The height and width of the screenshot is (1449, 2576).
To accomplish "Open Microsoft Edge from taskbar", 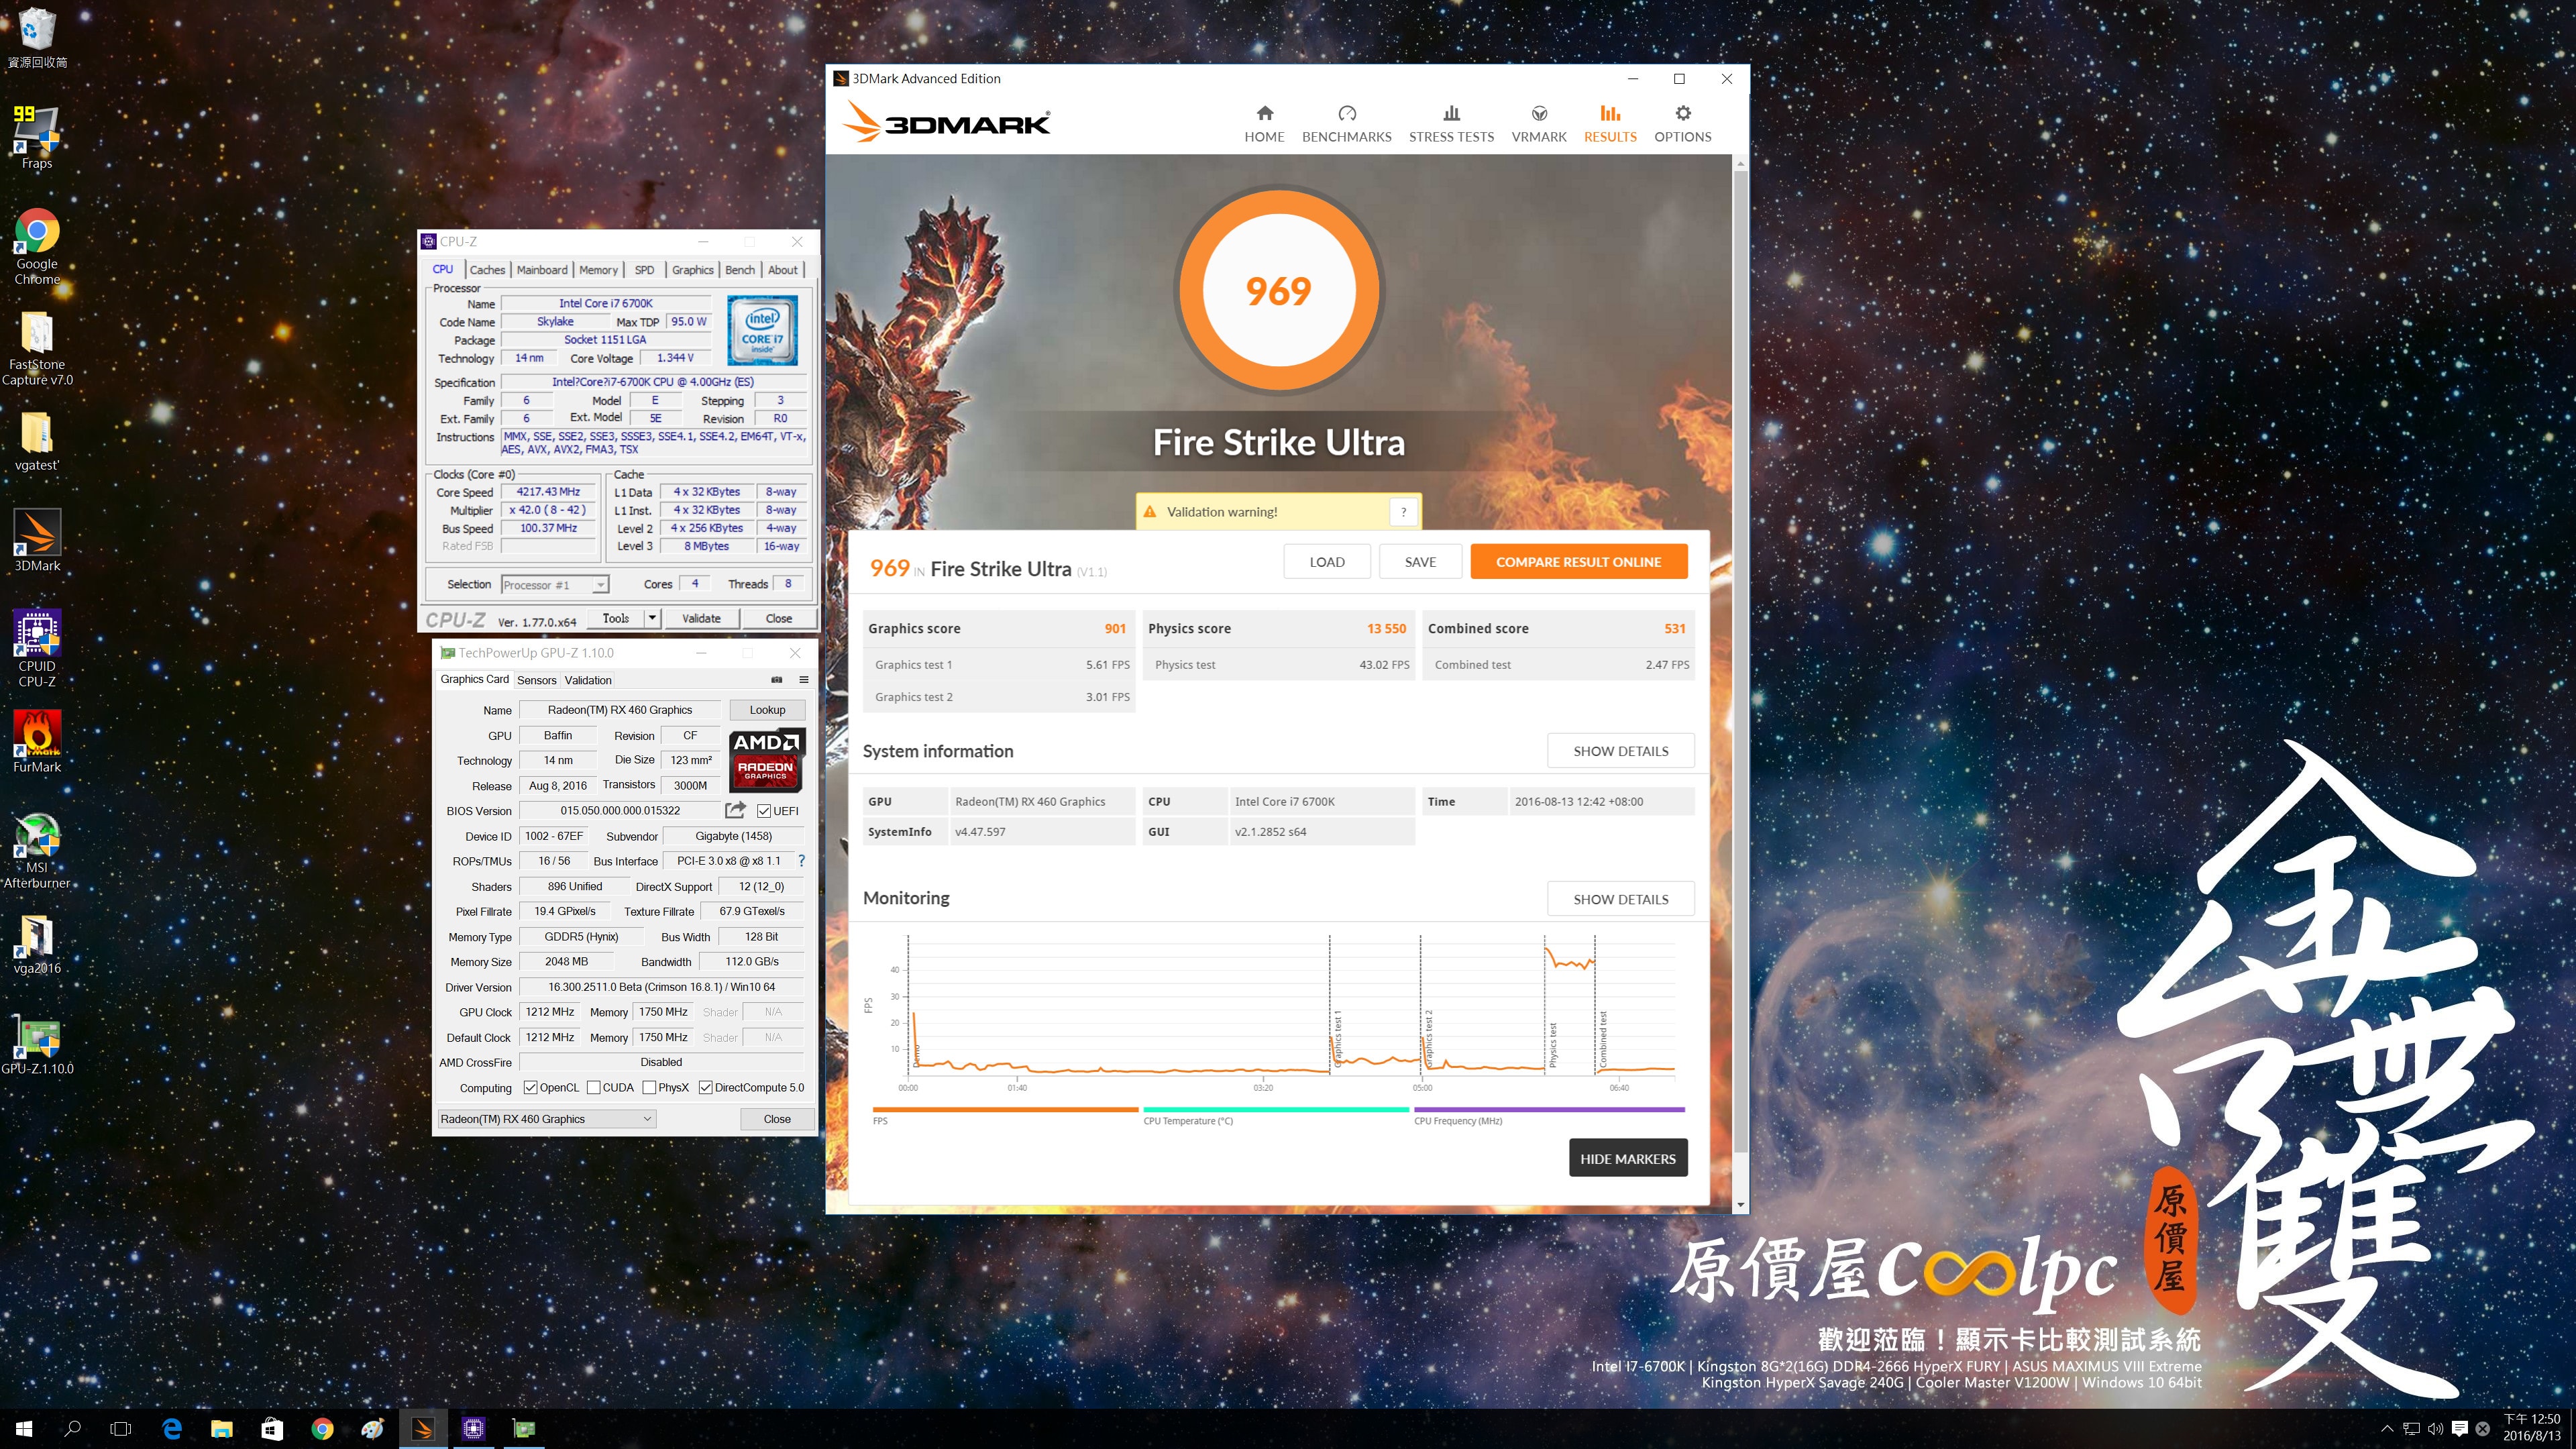I will click(172, 1429).
